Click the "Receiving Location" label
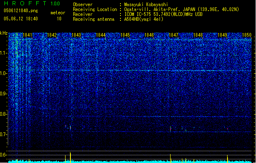256x163 pixels. [95, 9]
